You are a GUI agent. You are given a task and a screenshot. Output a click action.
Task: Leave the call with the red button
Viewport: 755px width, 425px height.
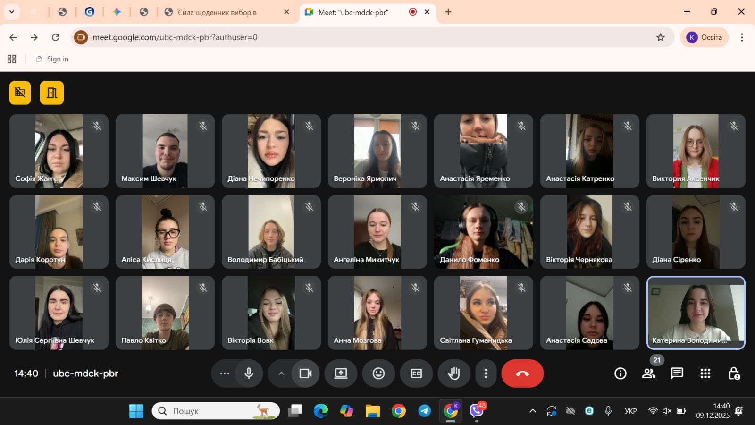(x=522, y=374)
